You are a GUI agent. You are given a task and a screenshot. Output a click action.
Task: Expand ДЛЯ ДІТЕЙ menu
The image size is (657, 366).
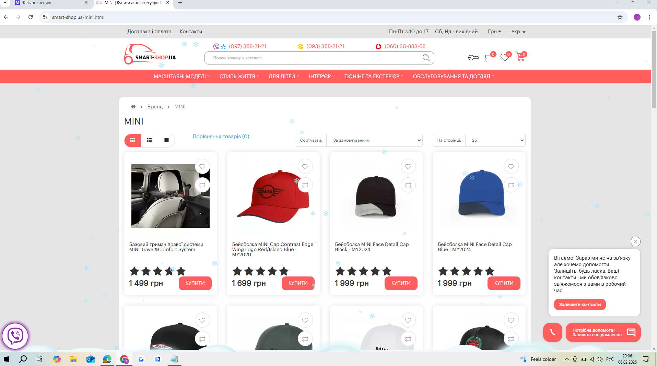click(x=284, y=76)
